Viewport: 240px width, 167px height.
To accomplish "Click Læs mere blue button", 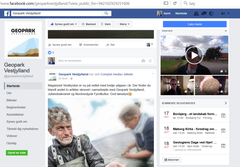I will coord(195,24).
